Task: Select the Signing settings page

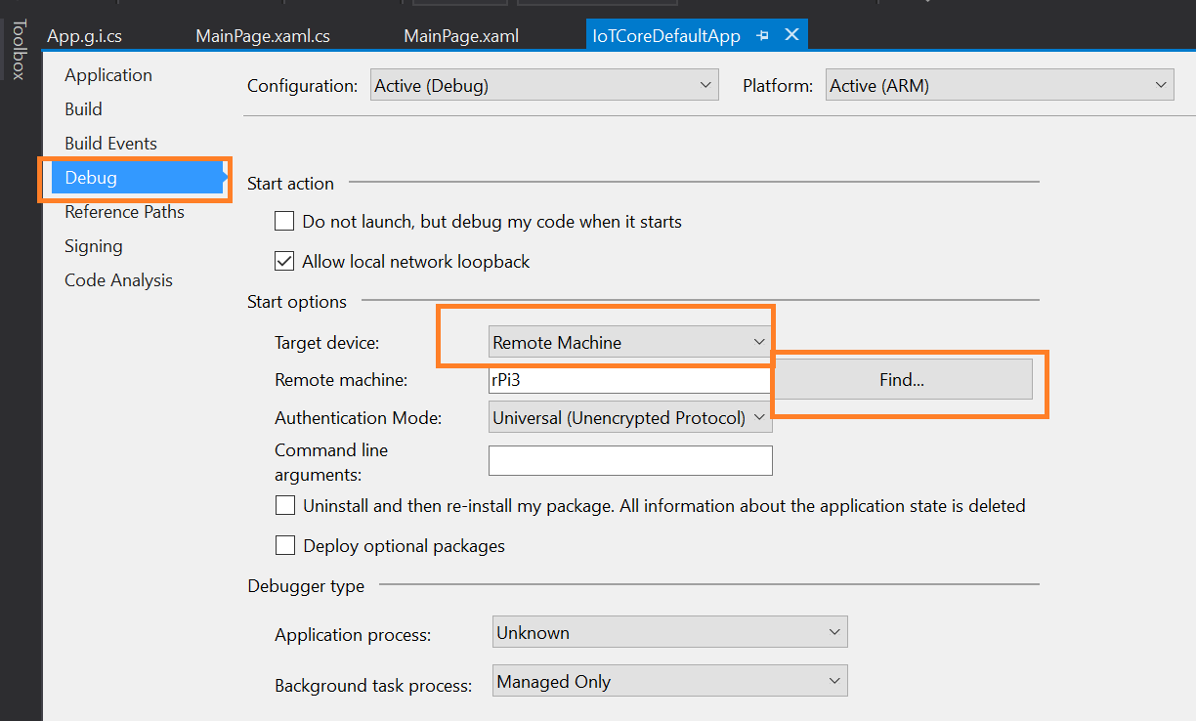Action: [x=94, y=246]
